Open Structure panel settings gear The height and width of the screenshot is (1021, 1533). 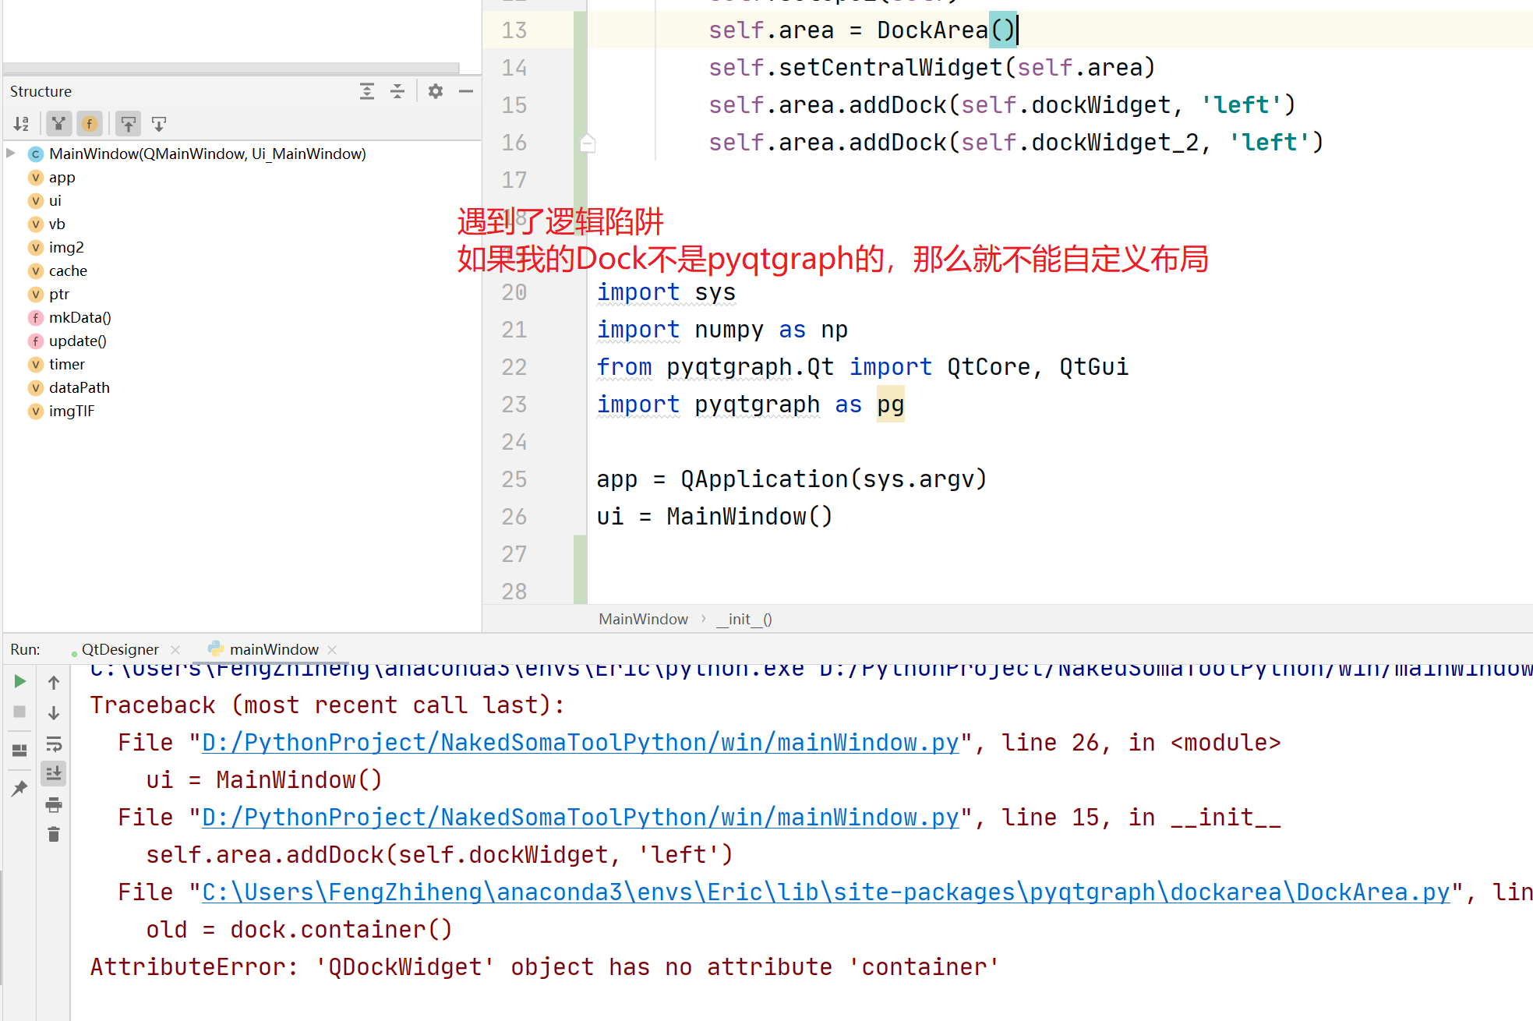(x=434, y=91)
